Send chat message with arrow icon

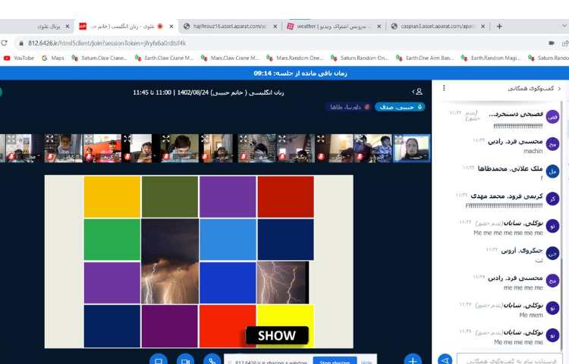[445, 359]
